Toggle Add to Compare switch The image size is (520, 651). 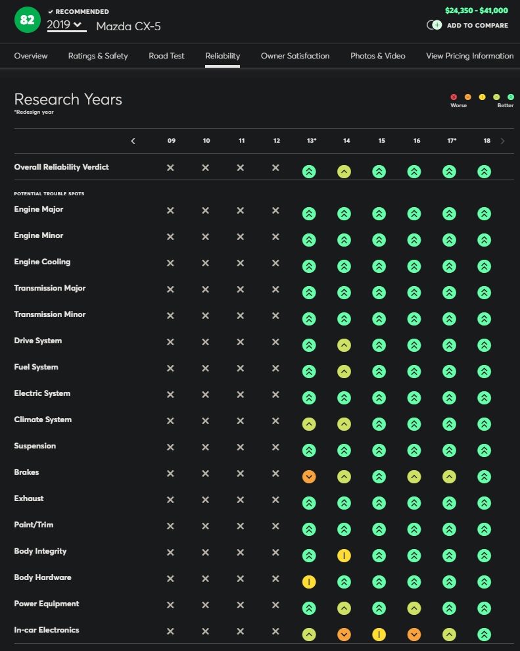point(434,26)
